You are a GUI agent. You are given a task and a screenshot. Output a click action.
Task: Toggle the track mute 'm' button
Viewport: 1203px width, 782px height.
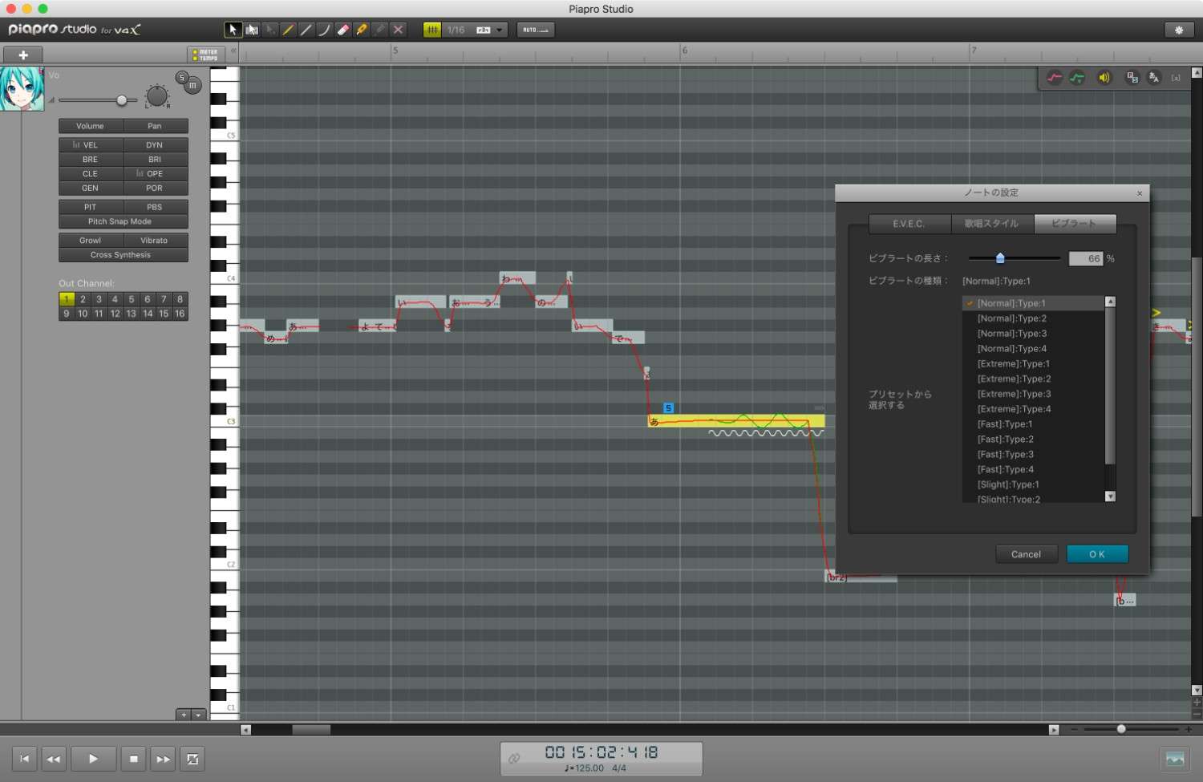tap(192, 85)
